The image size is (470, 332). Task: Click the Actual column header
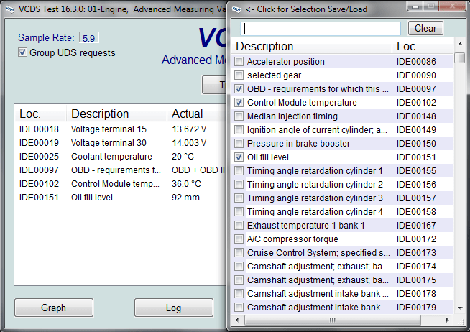click(196, 114)
